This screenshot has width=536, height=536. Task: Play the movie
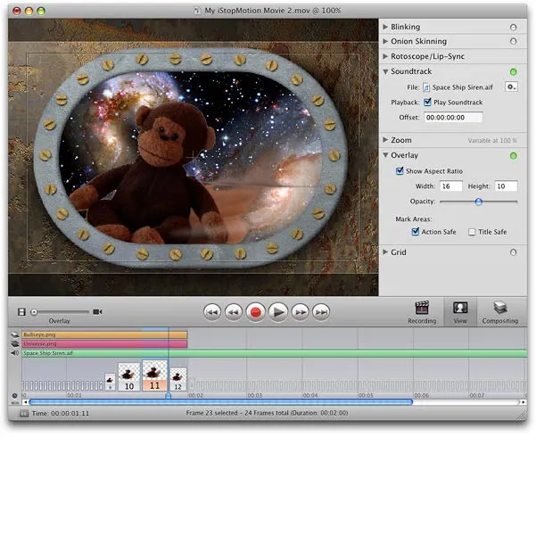click(x=278, y=312)
